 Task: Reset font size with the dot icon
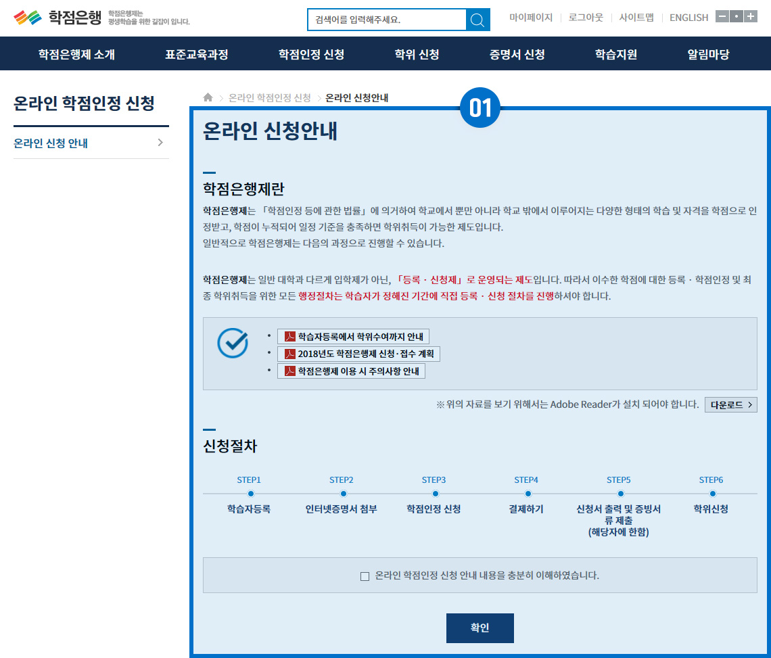click(x=737, y=17)
